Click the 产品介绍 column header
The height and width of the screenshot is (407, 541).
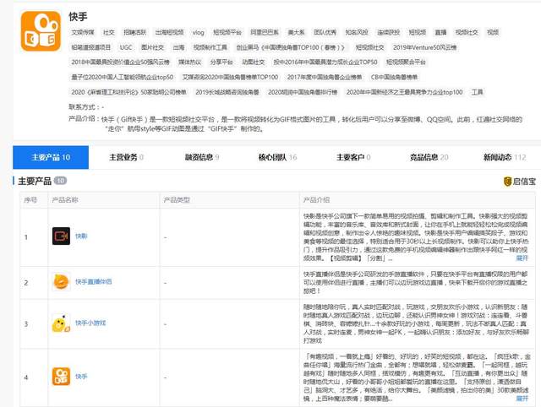click(316, 200)
